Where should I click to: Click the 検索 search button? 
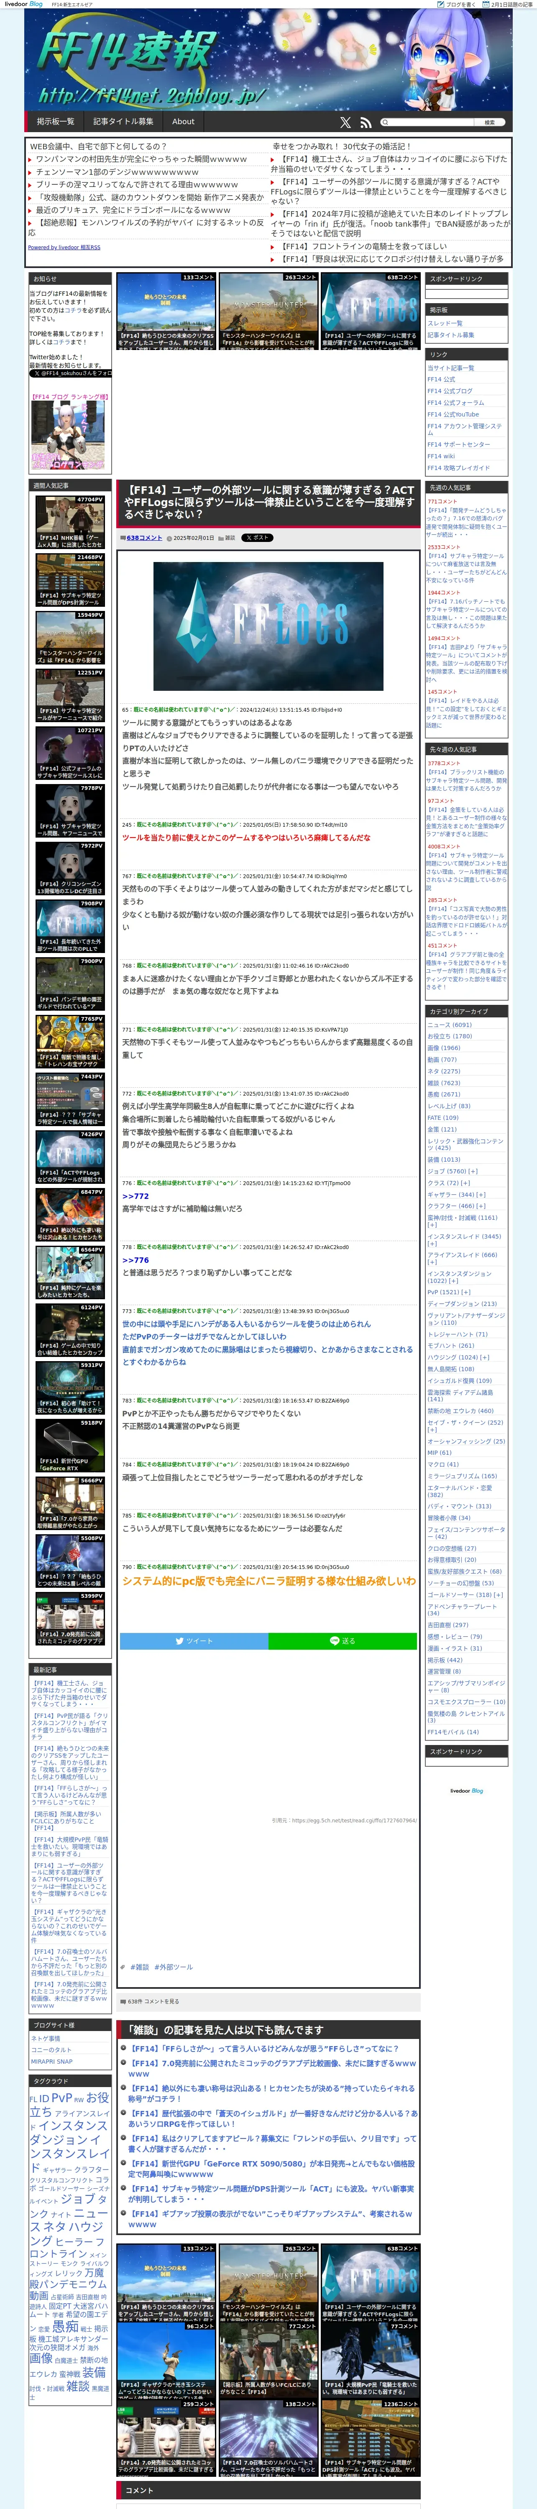click(489, 123)
